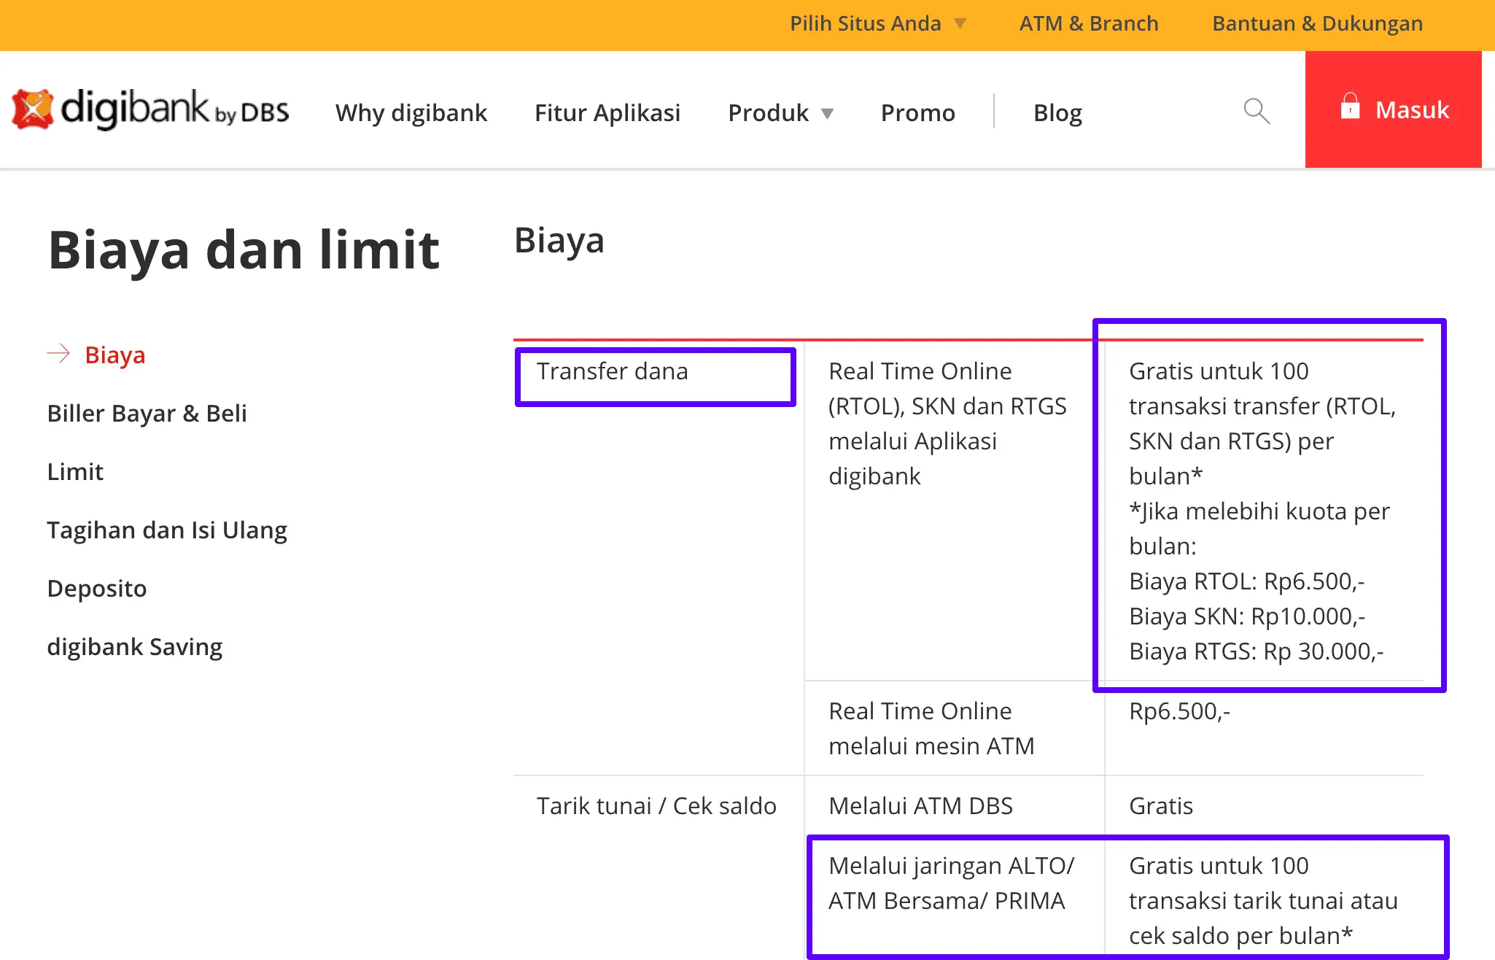
Task: Open the Pilih Situs Anda dropdown
Action: point(865,23)
